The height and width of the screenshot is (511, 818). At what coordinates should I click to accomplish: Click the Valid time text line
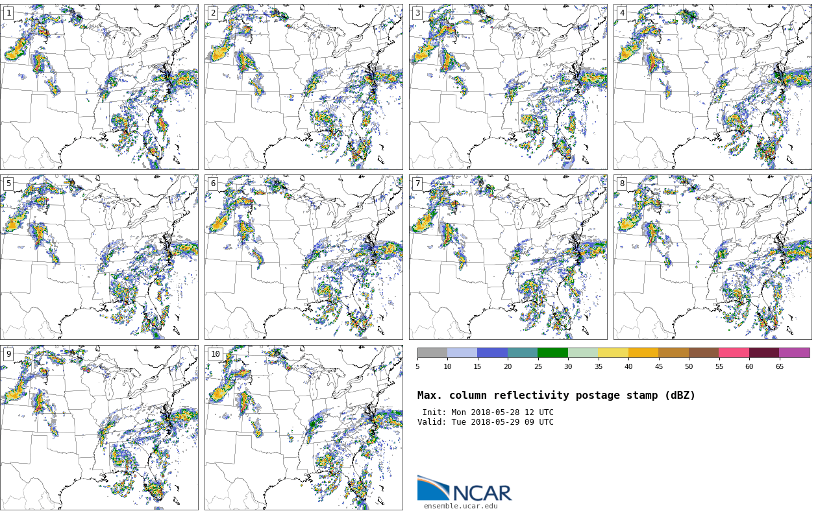[x=486, y=422]
